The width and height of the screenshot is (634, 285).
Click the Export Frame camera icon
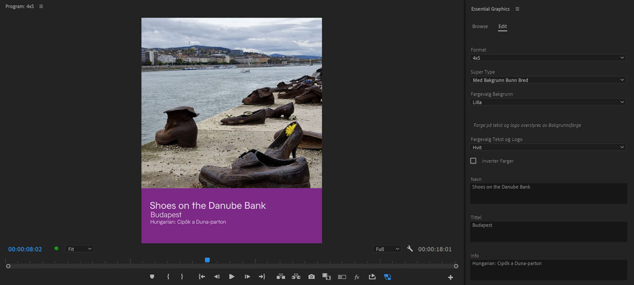311,277
